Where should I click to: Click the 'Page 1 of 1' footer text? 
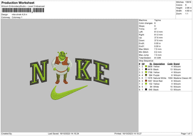[x=186, y=133]
